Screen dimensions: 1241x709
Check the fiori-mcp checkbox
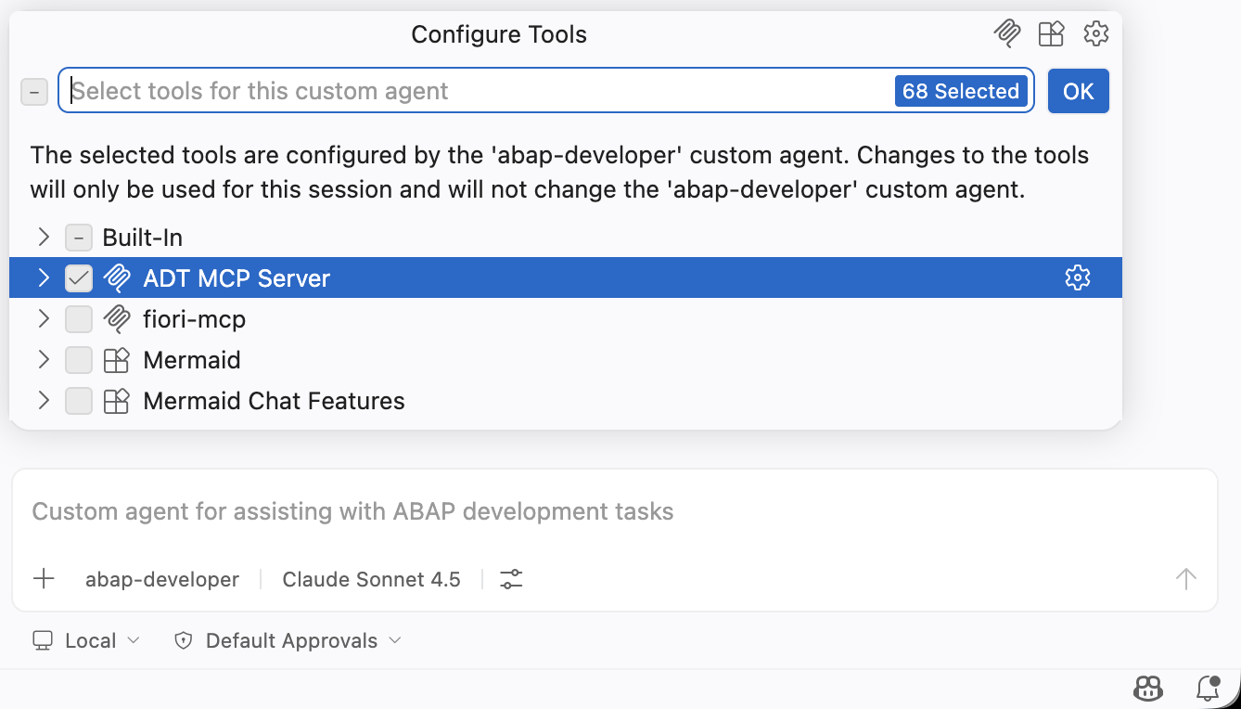pos(79,319)
